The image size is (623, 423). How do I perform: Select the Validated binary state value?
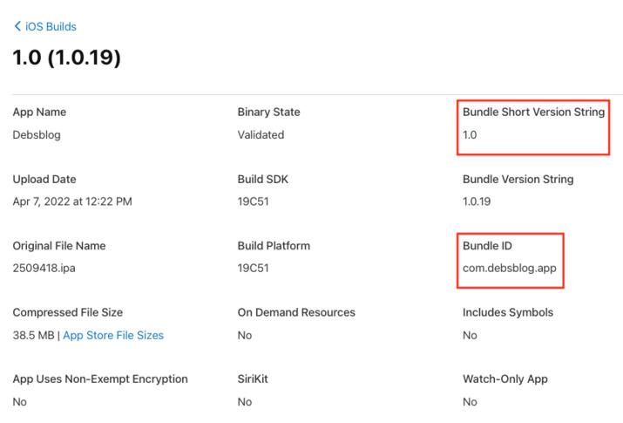(x=261, y=135)
